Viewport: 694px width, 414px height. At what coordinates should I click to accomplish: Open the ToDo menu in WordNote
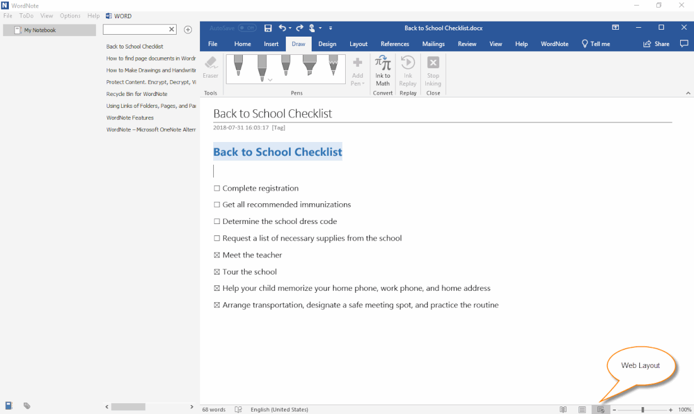pos(26,15)
